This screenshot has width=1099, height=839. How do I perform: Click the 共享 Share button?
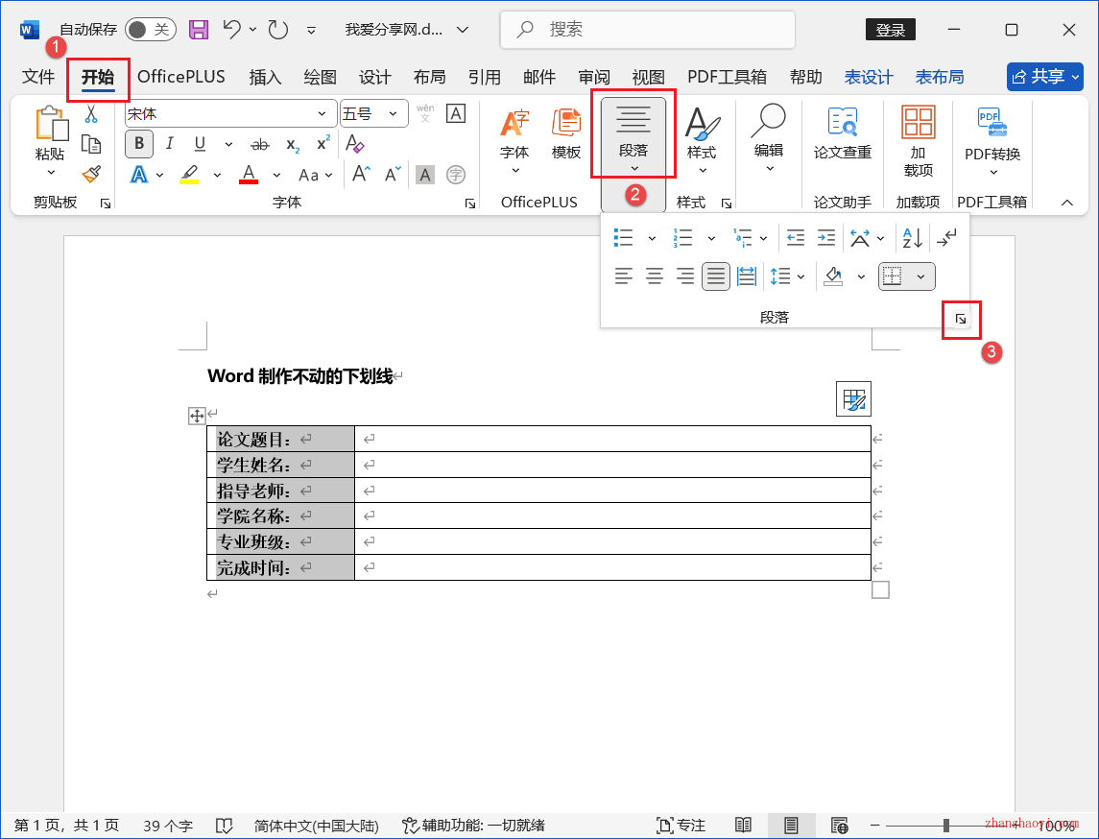click(1045, 77)
